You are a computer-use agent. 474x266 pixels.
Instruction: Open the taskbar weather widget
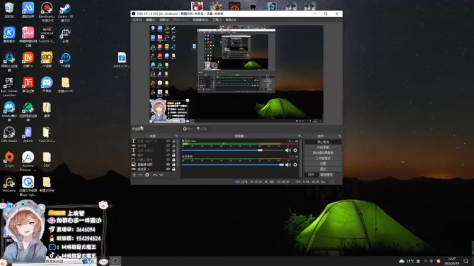[x=409, y=261]
